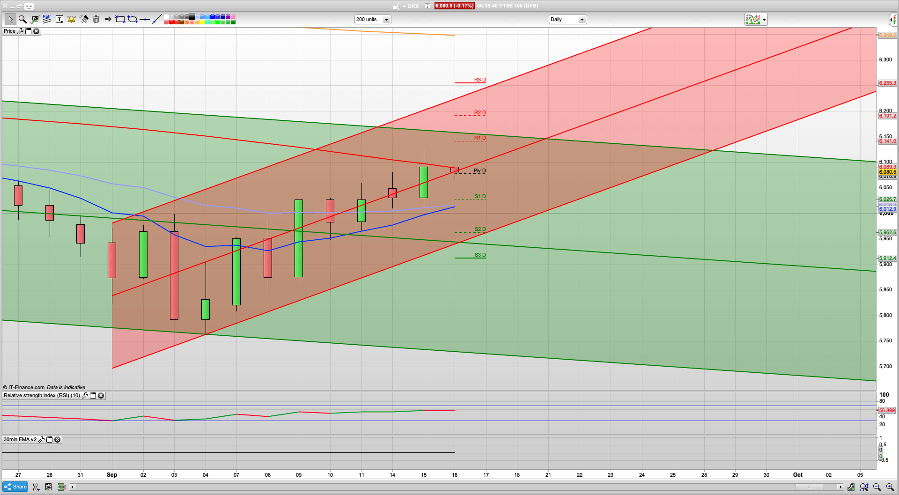Click the horizontal scrollbar left arrow

[73, 487]
